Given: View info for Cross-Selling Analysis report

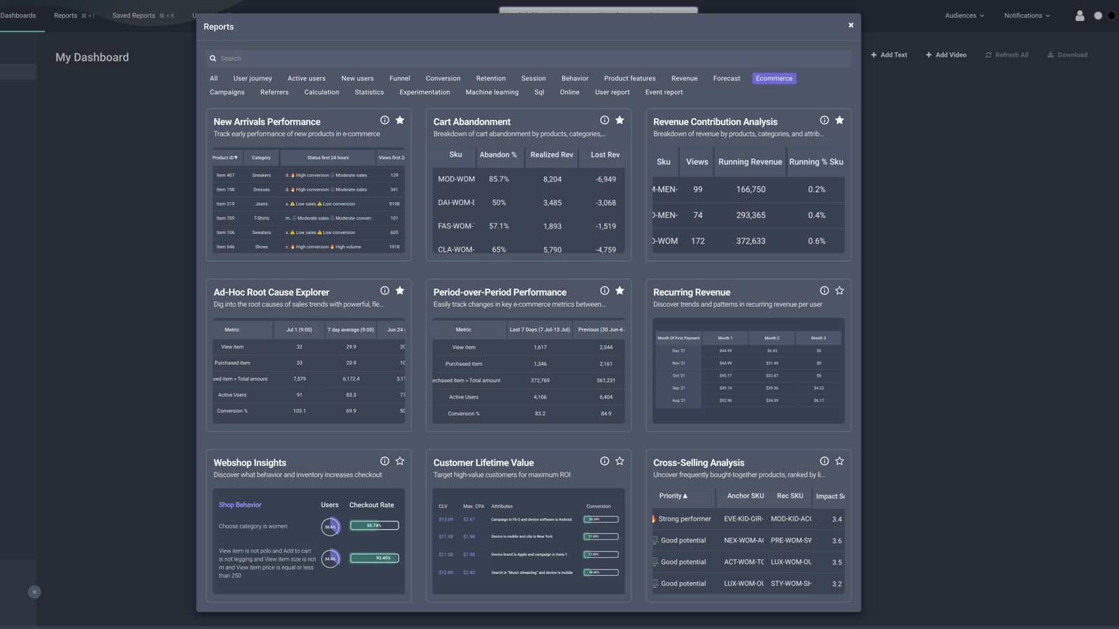Looking at the screenshot, I should [x=825, y=461].
